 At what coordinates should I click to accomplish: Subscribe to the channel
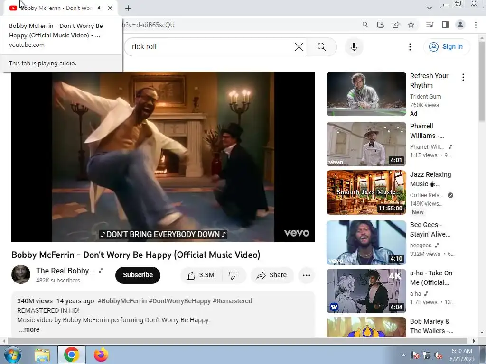coord(138,275)
